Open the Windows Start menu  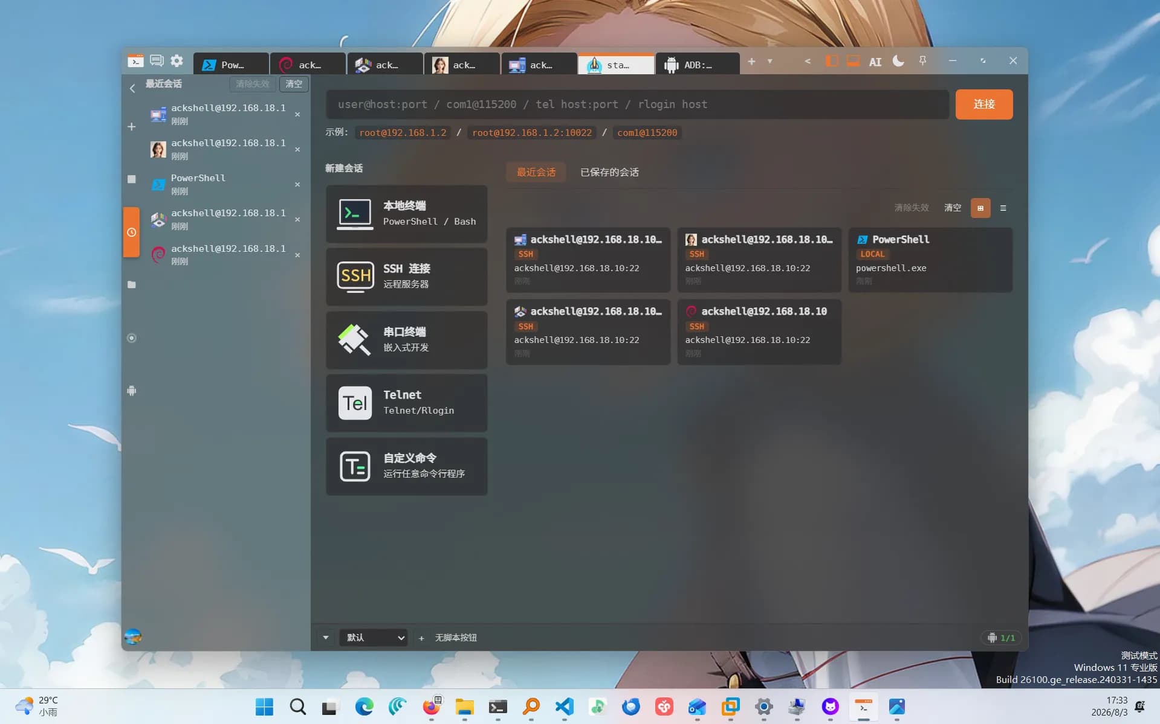coord(264,706)
